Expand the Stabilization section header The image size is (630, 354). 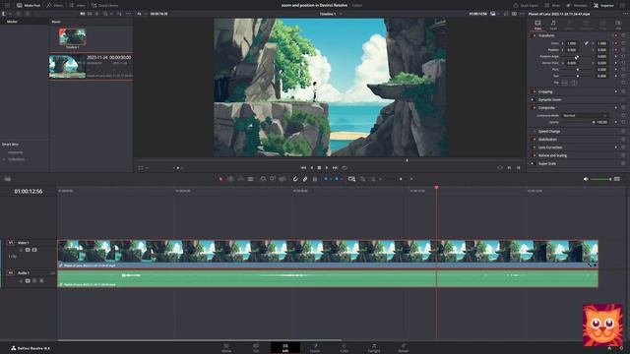click(x=547, y=140)
